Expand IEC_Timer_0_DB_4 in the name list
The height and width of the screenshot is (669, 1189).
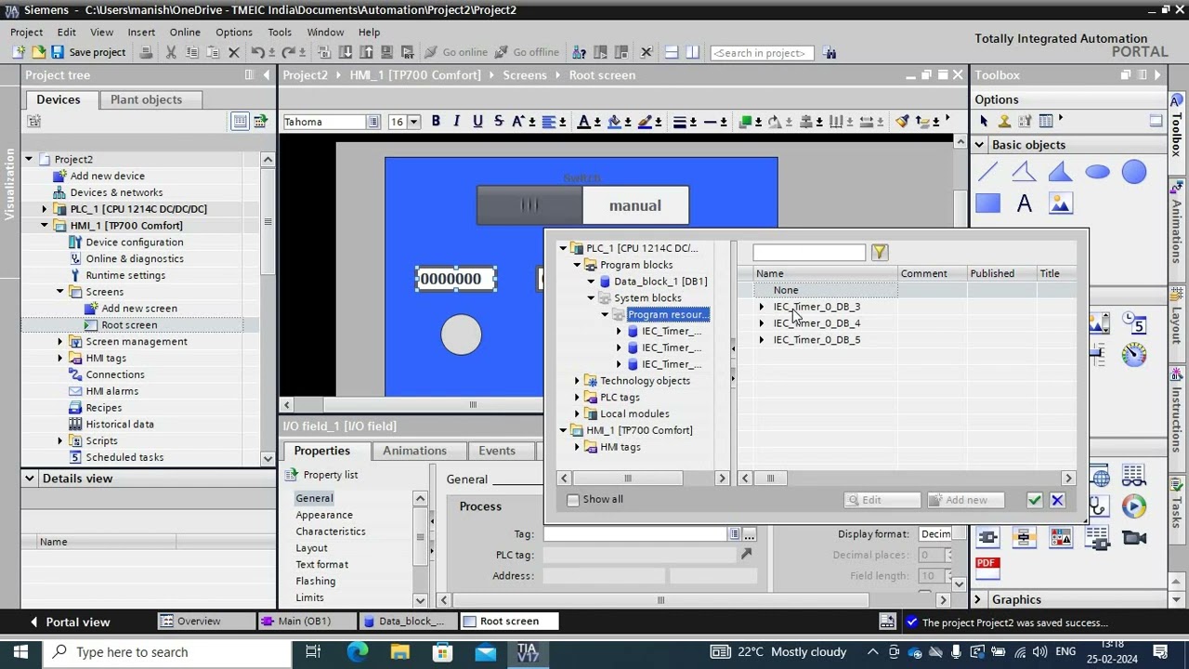[x=762, y=323]
